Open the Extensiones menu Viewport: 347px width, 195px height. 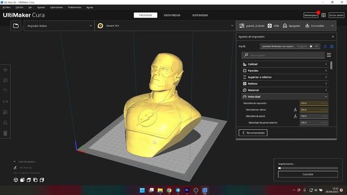56,7
